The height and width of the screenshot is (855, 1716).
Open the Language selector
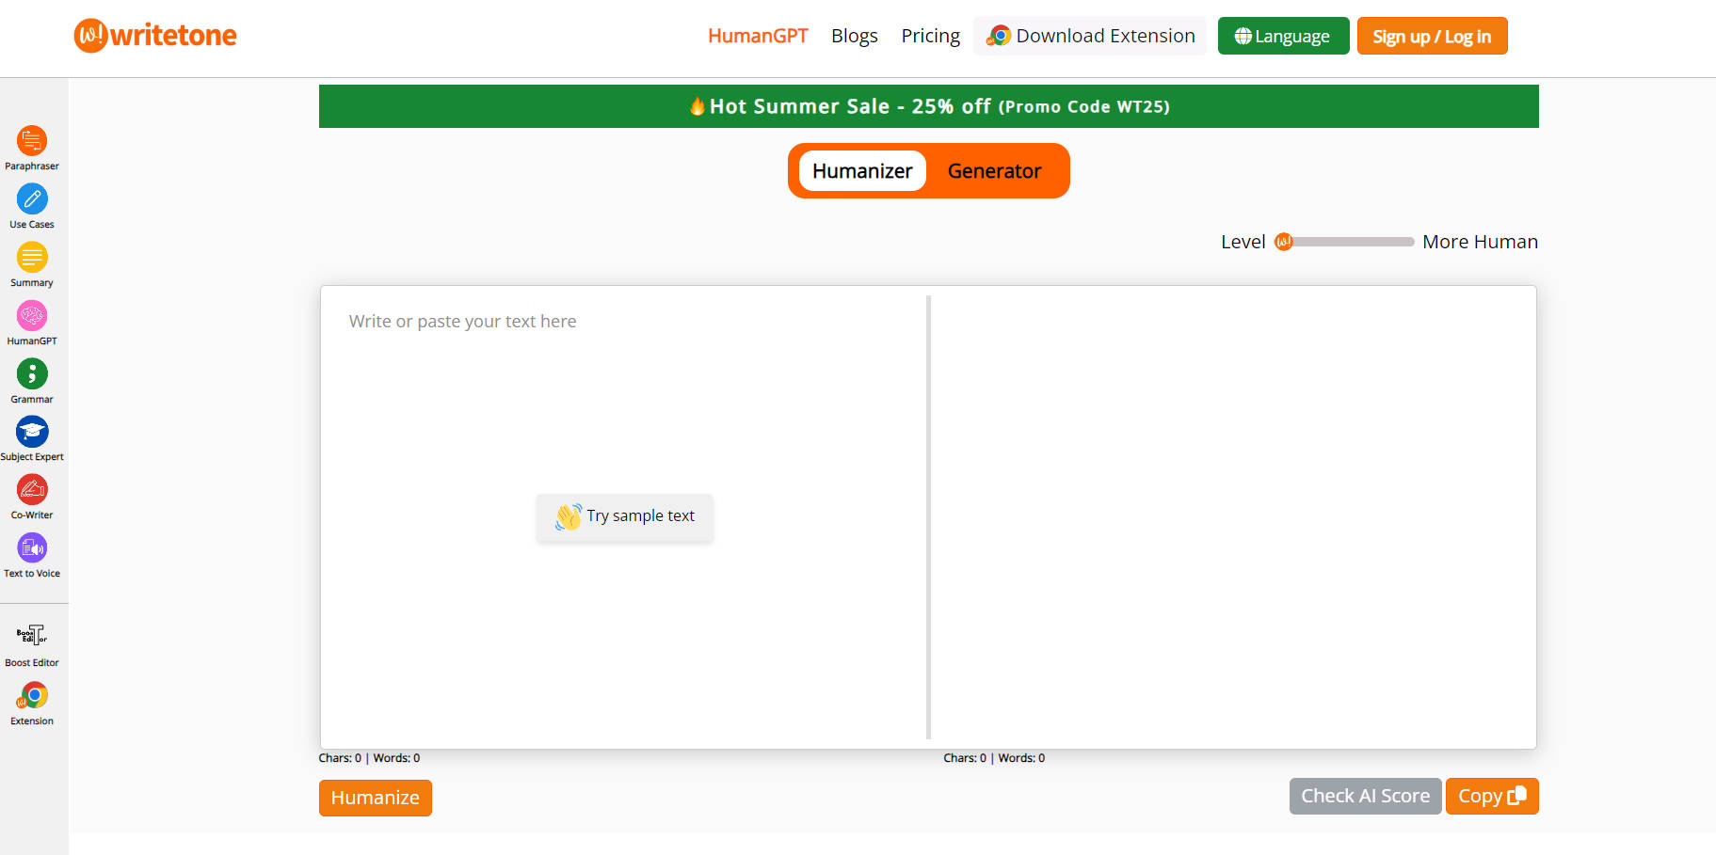coord(1283,37)
